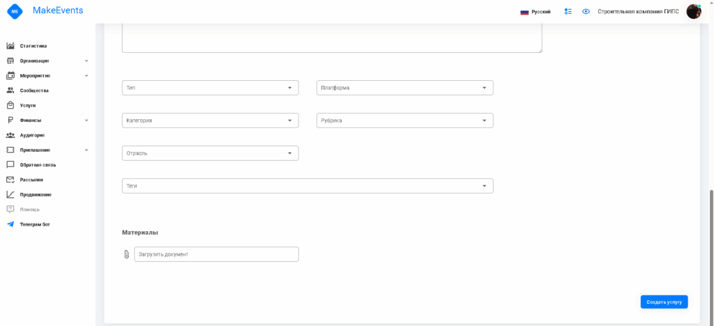Expand the Организация sidebar submenu
The width and height of the screenshot is (714, 326).
86,61
